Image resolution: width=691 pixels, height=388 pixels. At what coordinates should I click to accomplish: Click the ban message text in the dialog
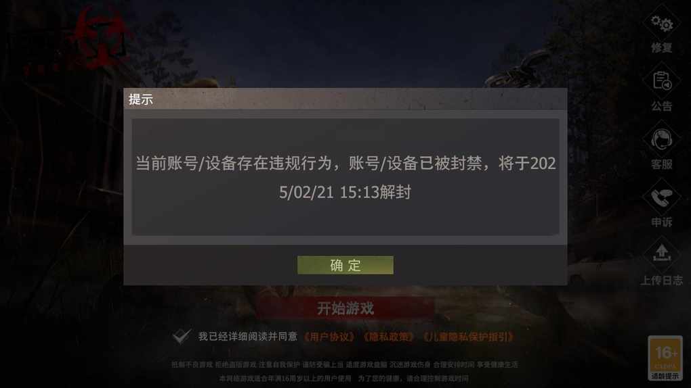pyautogui.click(x=345, y=178)
